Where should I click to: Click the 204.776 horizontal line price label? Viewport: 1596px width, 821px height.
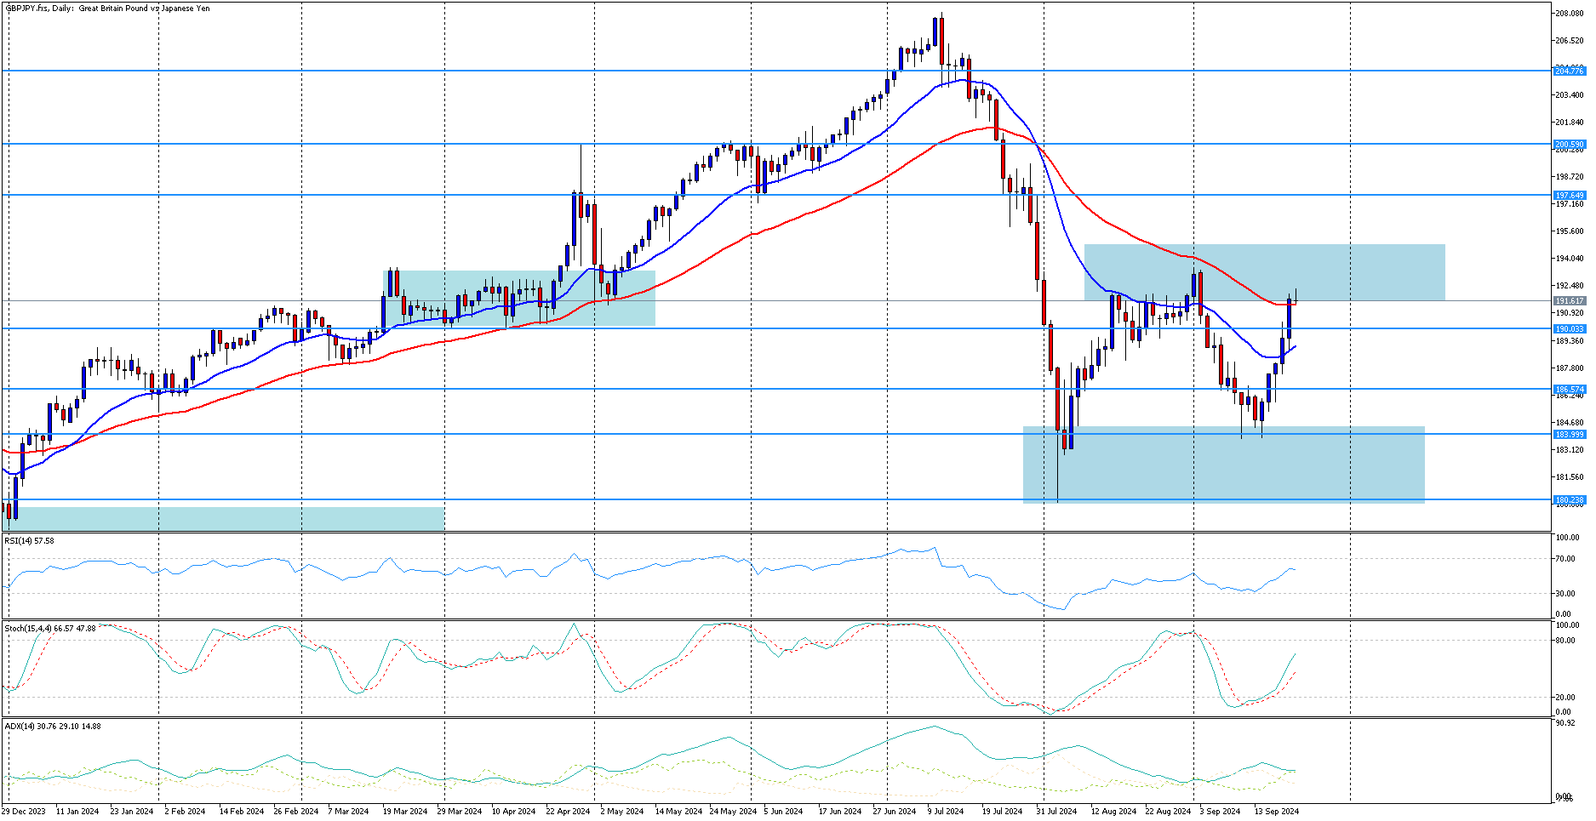pyautogui.click(x=1569, y=71)
